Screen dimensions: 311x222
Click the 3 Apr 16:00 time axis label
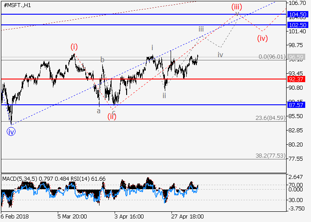coord(129,217)
